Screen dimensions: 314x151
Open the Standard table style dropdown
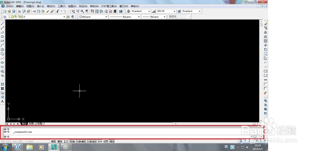coord(199,11)
